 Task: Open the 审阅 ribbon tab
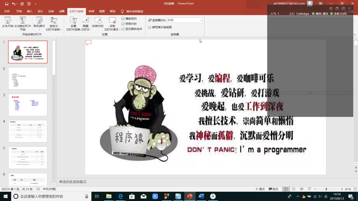[x=91, y=11]
